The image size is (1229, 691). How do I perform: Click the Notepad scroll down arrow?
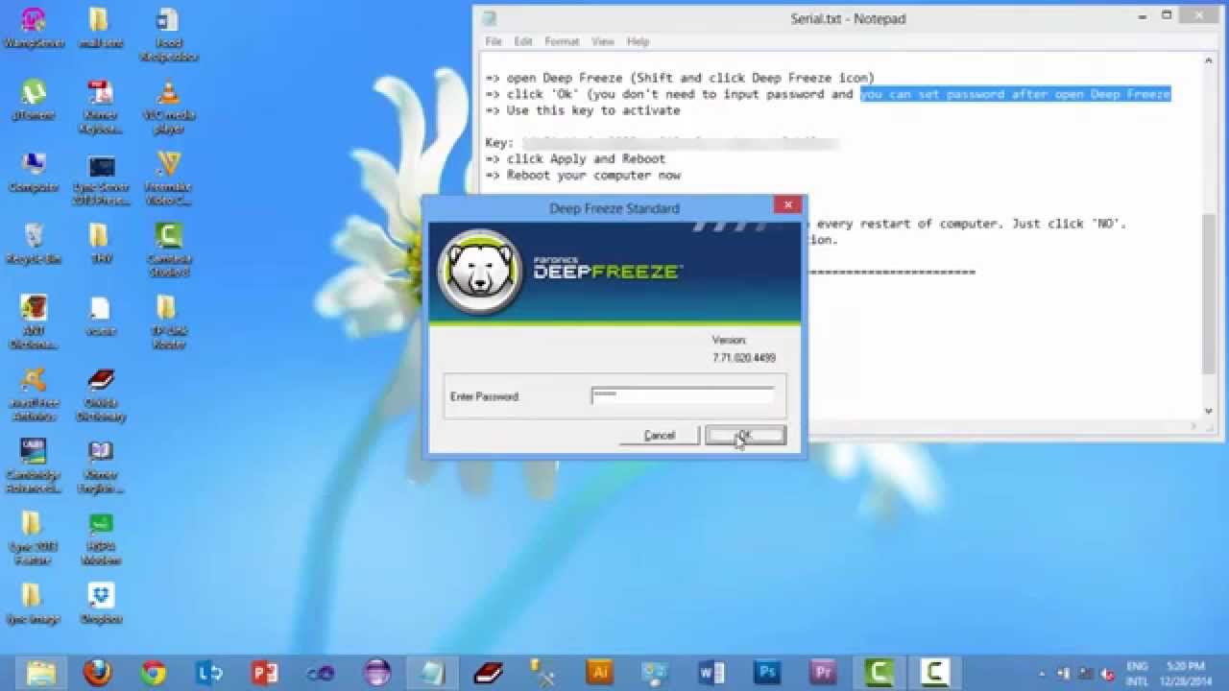point(1209,411)
